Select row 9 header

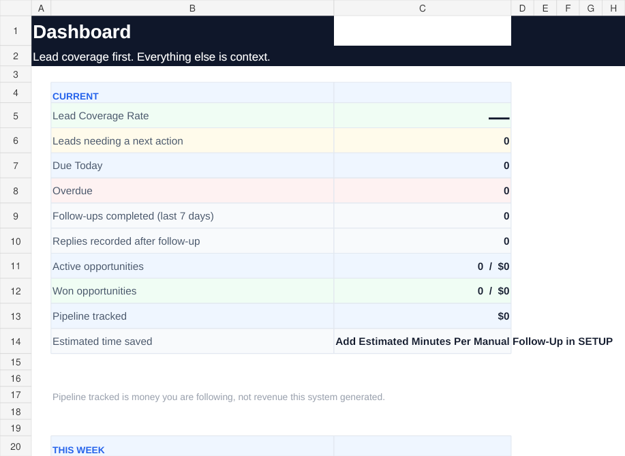coord(16,215)
